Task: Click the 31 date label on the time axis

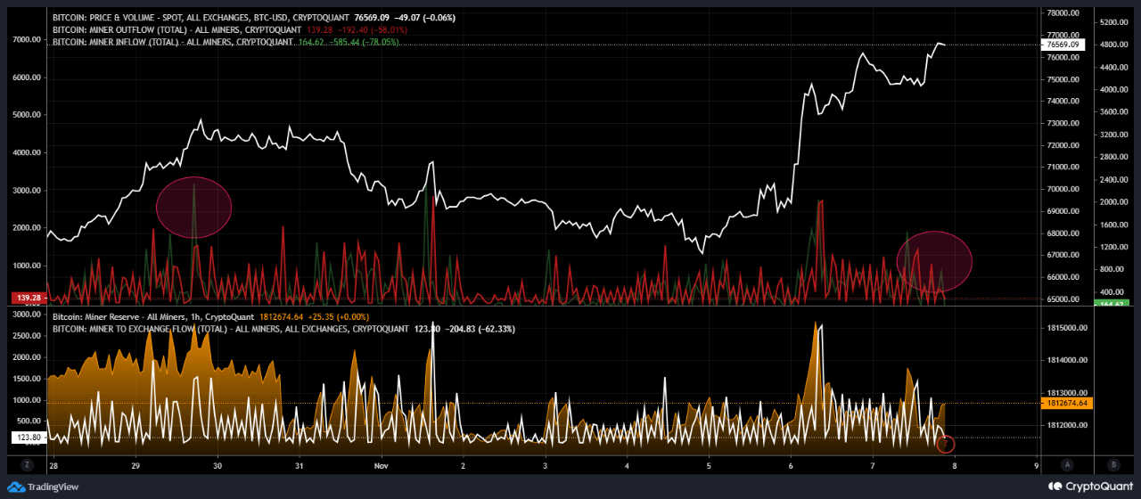Action: pos(300,464)
